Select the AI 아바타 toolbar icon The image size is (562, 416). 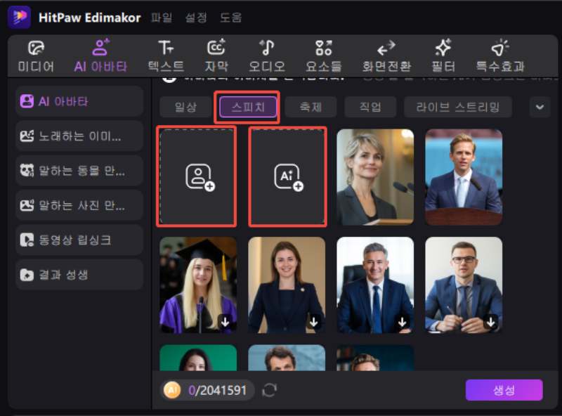100,56
